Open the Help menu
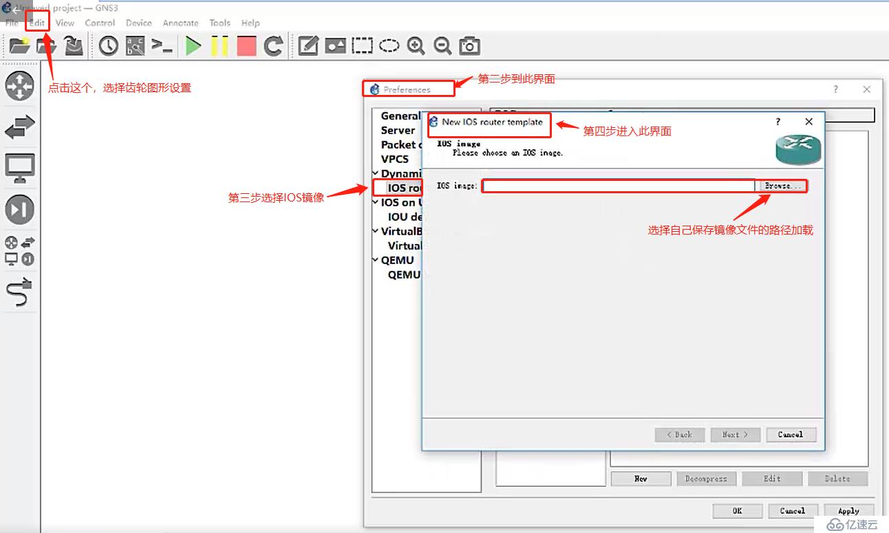889x533 pixels. [250, 23]
